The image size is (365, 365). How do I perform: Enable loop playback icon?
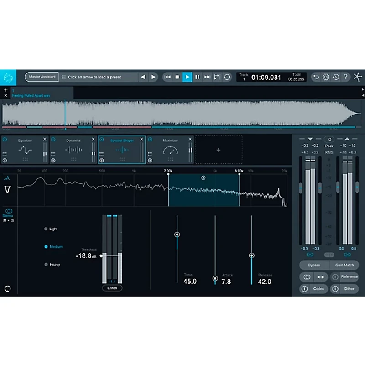227,77
